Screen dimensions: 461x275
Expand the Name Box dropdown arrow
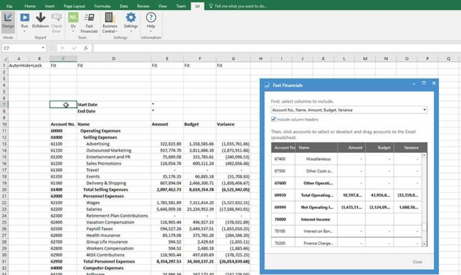pyautogui.click(x=43, y=47)
